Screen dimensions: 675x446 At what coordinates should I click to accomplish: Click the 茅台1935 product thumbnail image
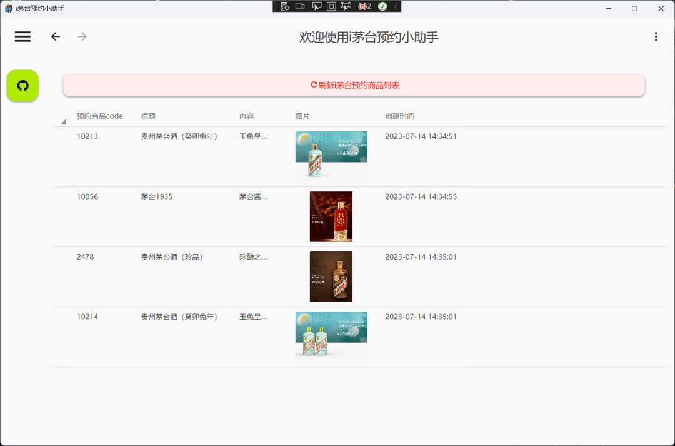point(331,216)
